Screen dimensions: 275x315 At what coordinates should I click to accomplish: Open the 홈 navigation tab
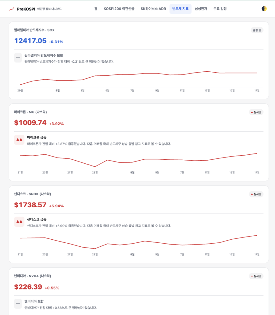pos(96,9)
